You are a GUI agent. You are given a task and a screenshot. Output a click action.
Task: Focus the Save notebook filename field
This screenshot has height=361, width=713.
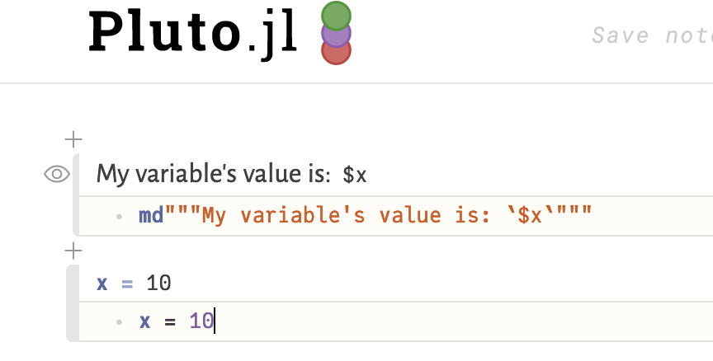coord(652,35)
